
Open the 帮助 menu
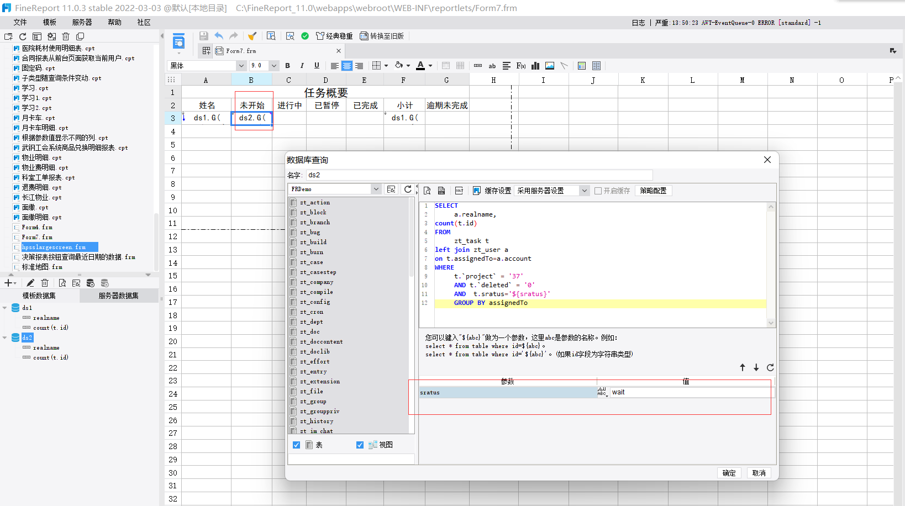click(x=115, y=22)
